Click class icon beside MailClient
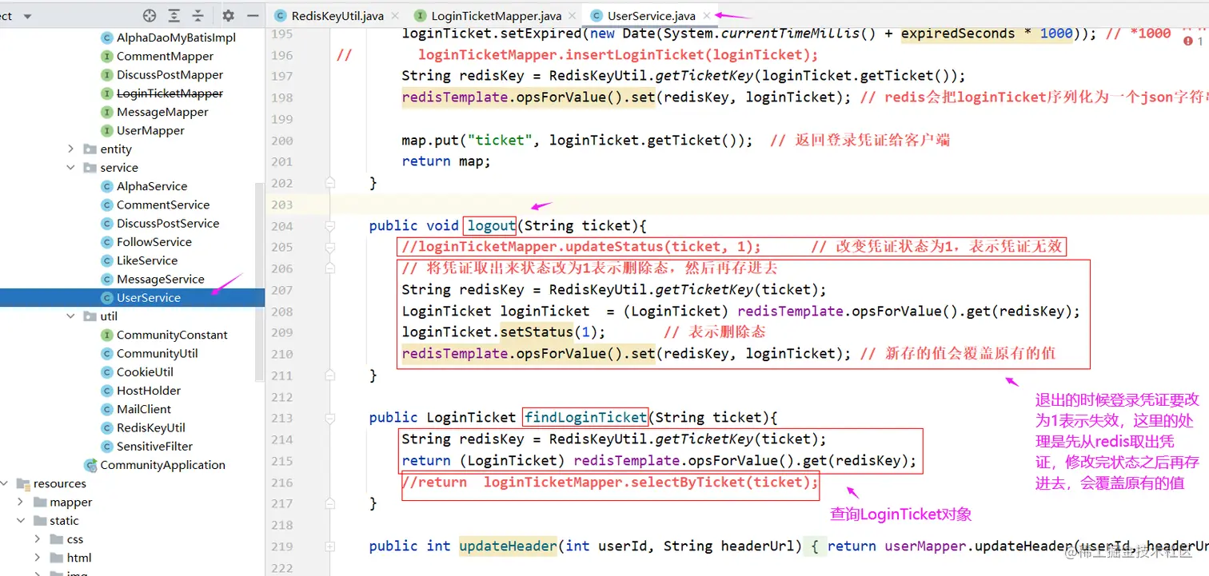The image size is (1209, 576). tap(107, 409)
